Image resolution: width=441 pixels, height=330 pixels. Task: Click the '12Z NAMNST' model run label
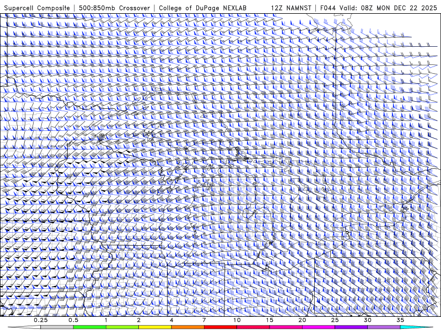click(291, 8)
